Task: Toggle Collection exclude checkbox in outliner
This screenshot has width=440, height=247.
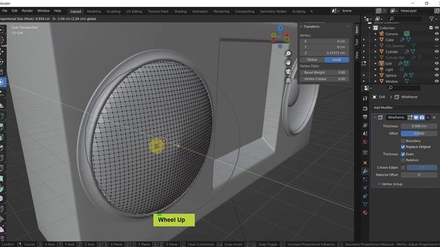Action: (x=431, y=27)
